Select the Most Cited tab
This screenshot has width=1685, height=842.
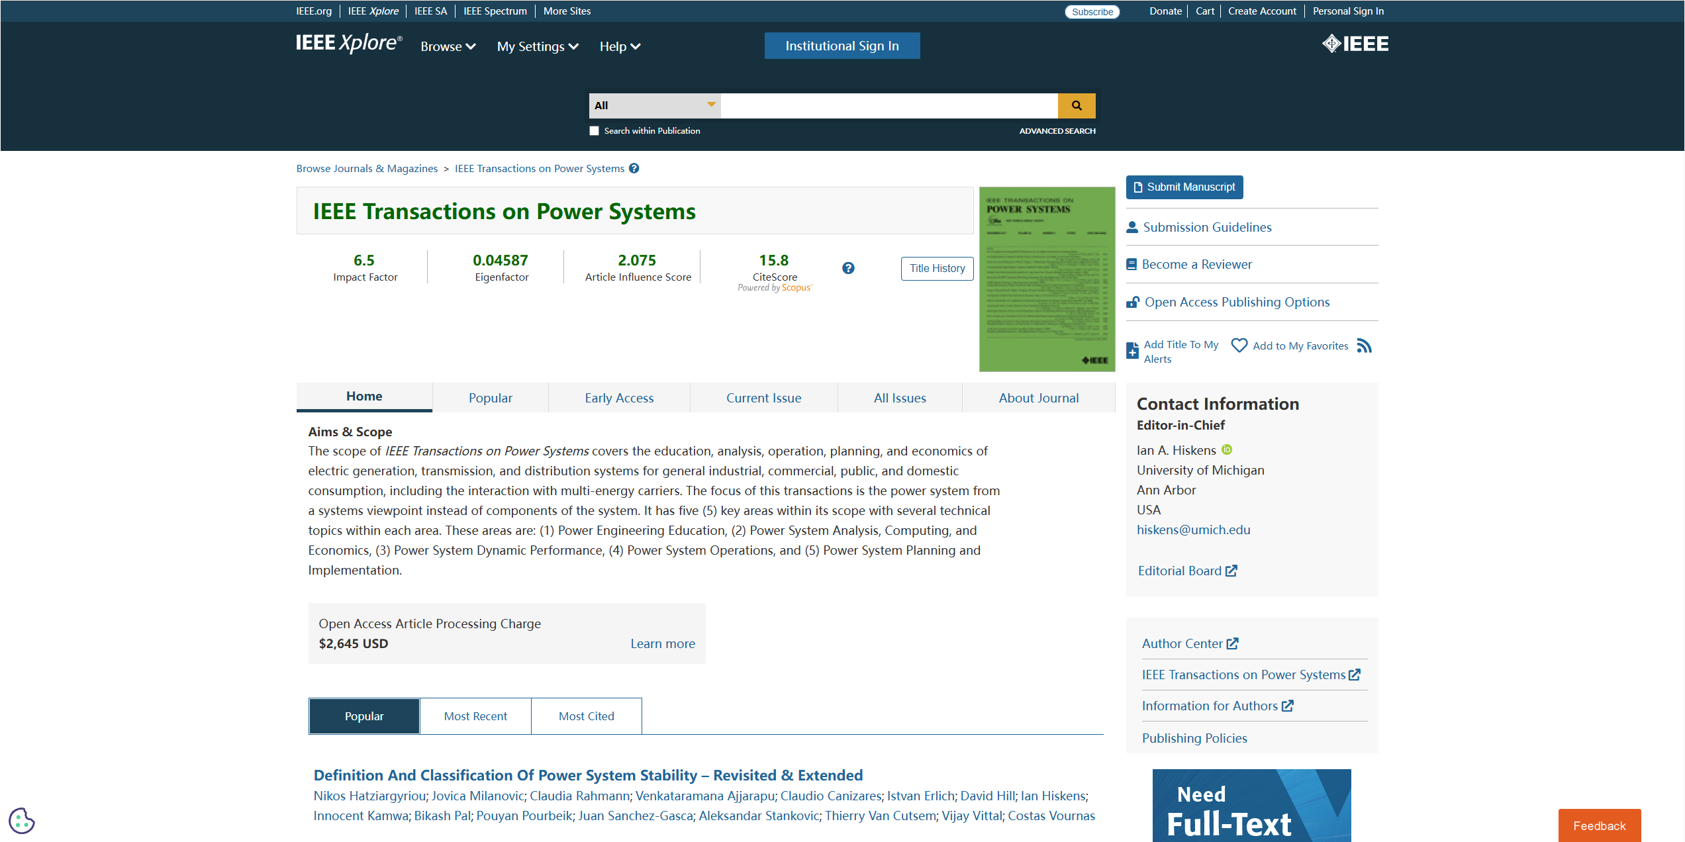pos(586,716)
